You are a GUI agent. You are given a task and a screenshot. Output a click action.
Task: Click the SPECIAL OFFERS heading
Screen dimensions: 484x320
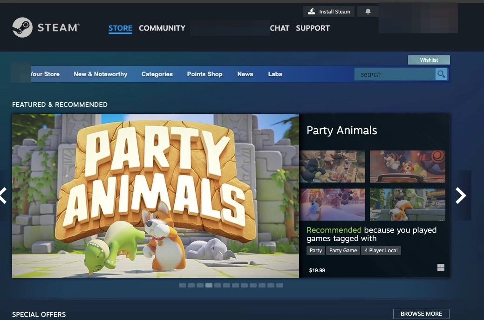tap(39, 314)
